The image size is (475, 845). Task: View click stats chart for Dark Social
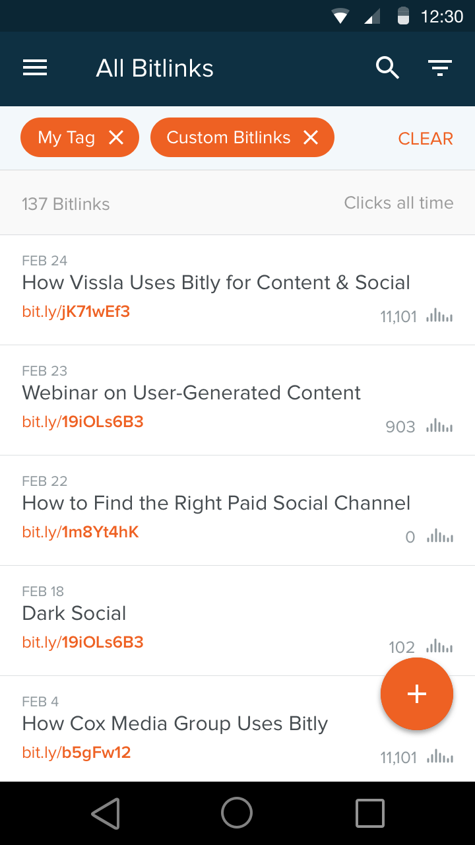(440, 647)
